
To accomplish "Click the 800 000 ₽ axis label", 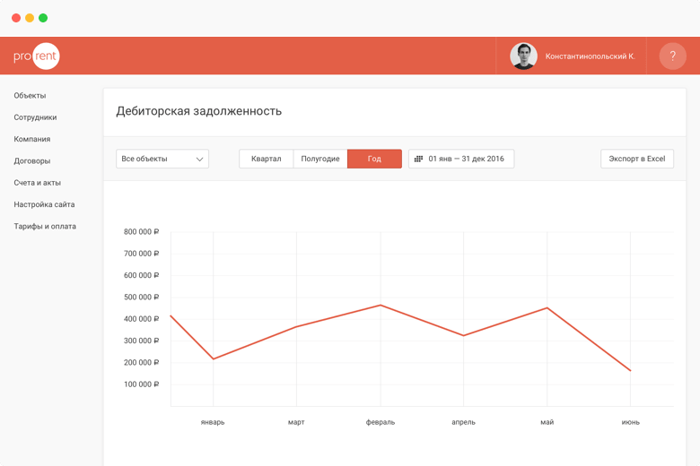I will pyautogui.click(x=142, y=232).
